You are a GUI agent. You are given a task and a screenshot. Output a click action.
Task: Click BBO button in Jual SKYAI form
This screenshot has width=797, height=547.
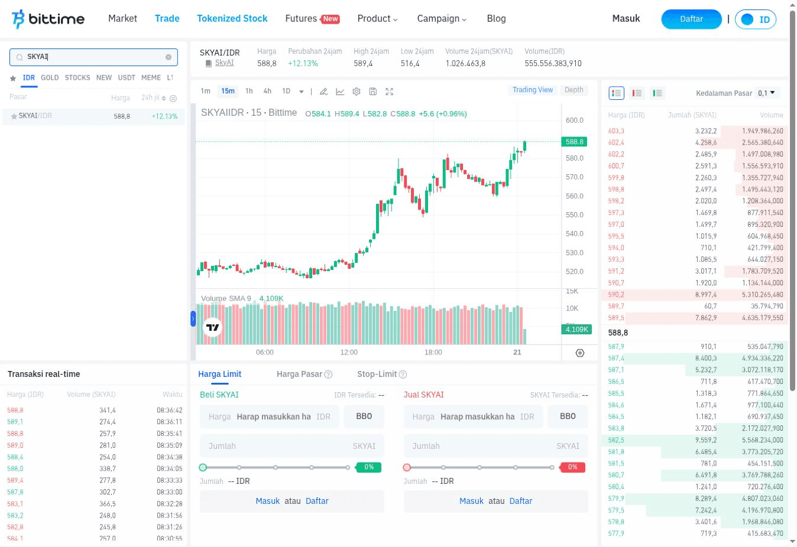click(x=568, y=416)
